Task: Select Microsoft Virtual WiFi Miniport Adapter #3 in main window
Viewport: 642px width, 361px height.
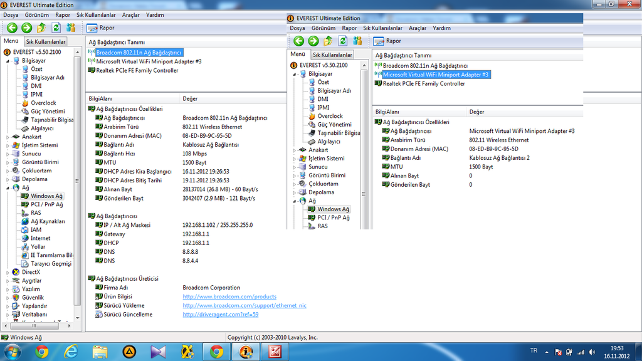Action: (149, 61)
